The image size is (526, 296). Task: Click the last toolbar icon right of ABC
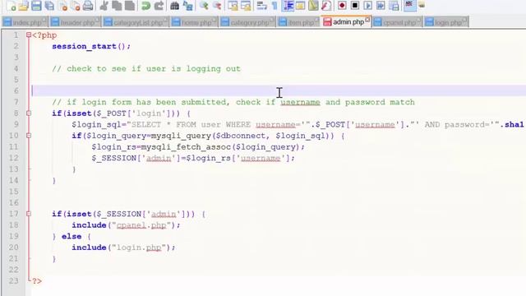pyautogui.click(x=422, y=5)
